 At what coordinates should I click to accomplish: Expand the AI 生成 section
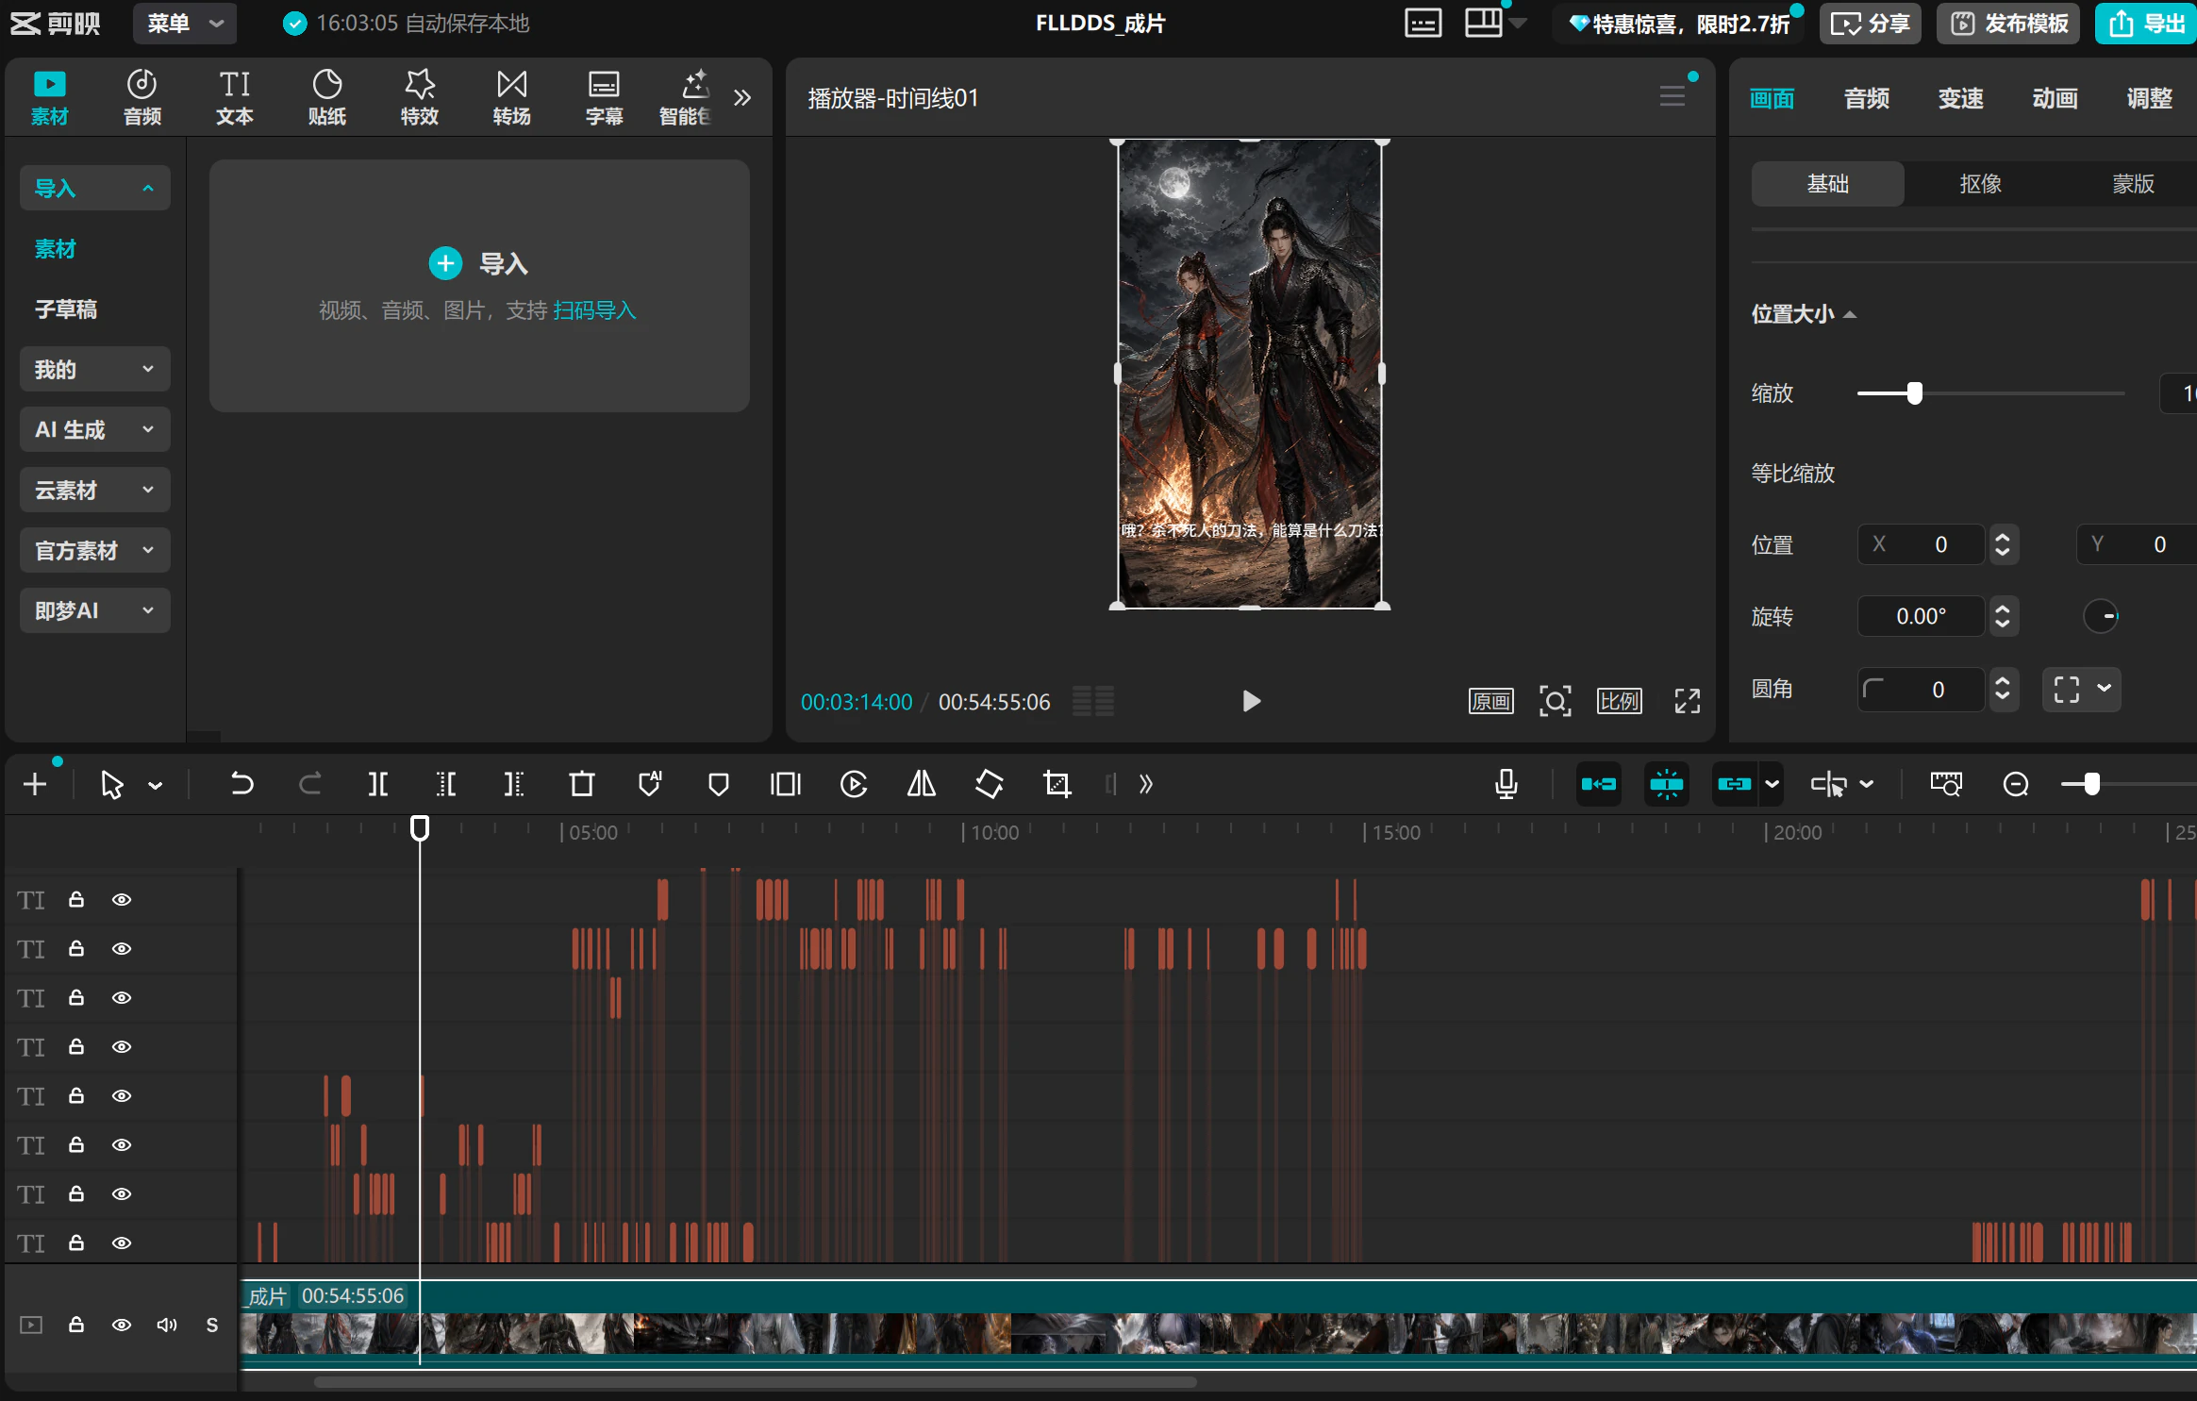tap(94, 429)
